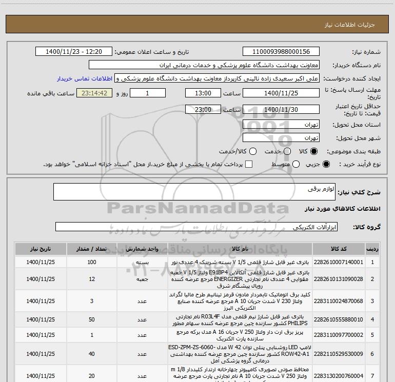The image size is (395, 382).
Task: Click the delivery province field 'تهران'
Action: pos(281,125)
